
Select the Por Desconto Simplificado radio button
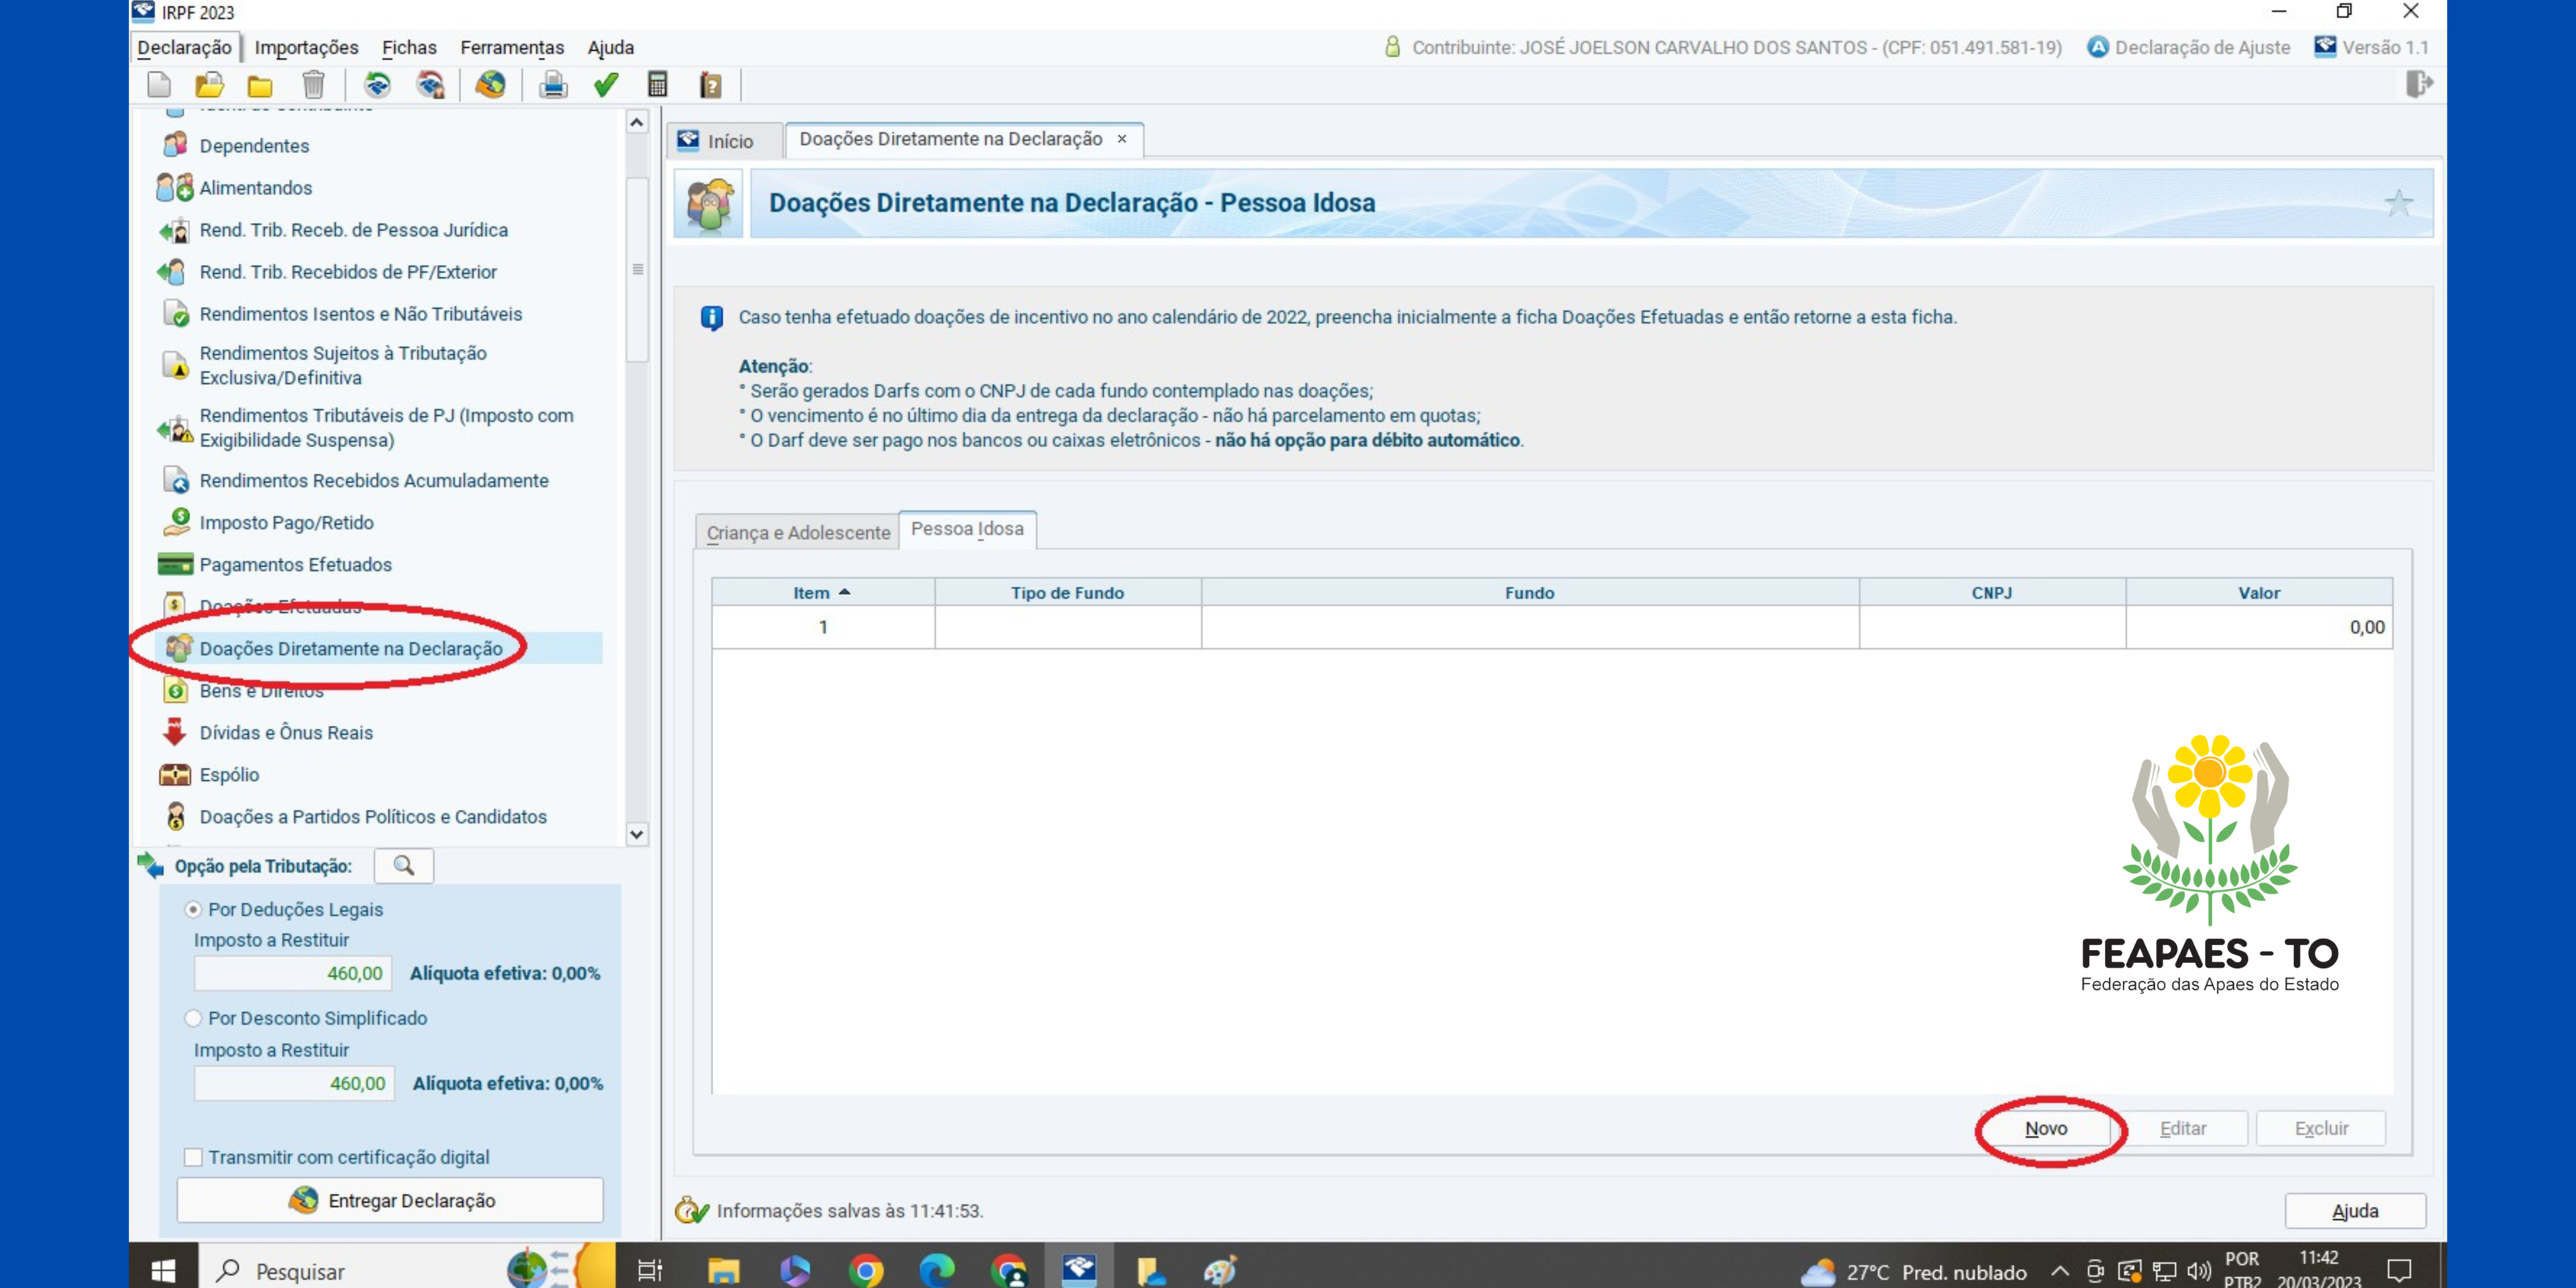click(193, 1018)
